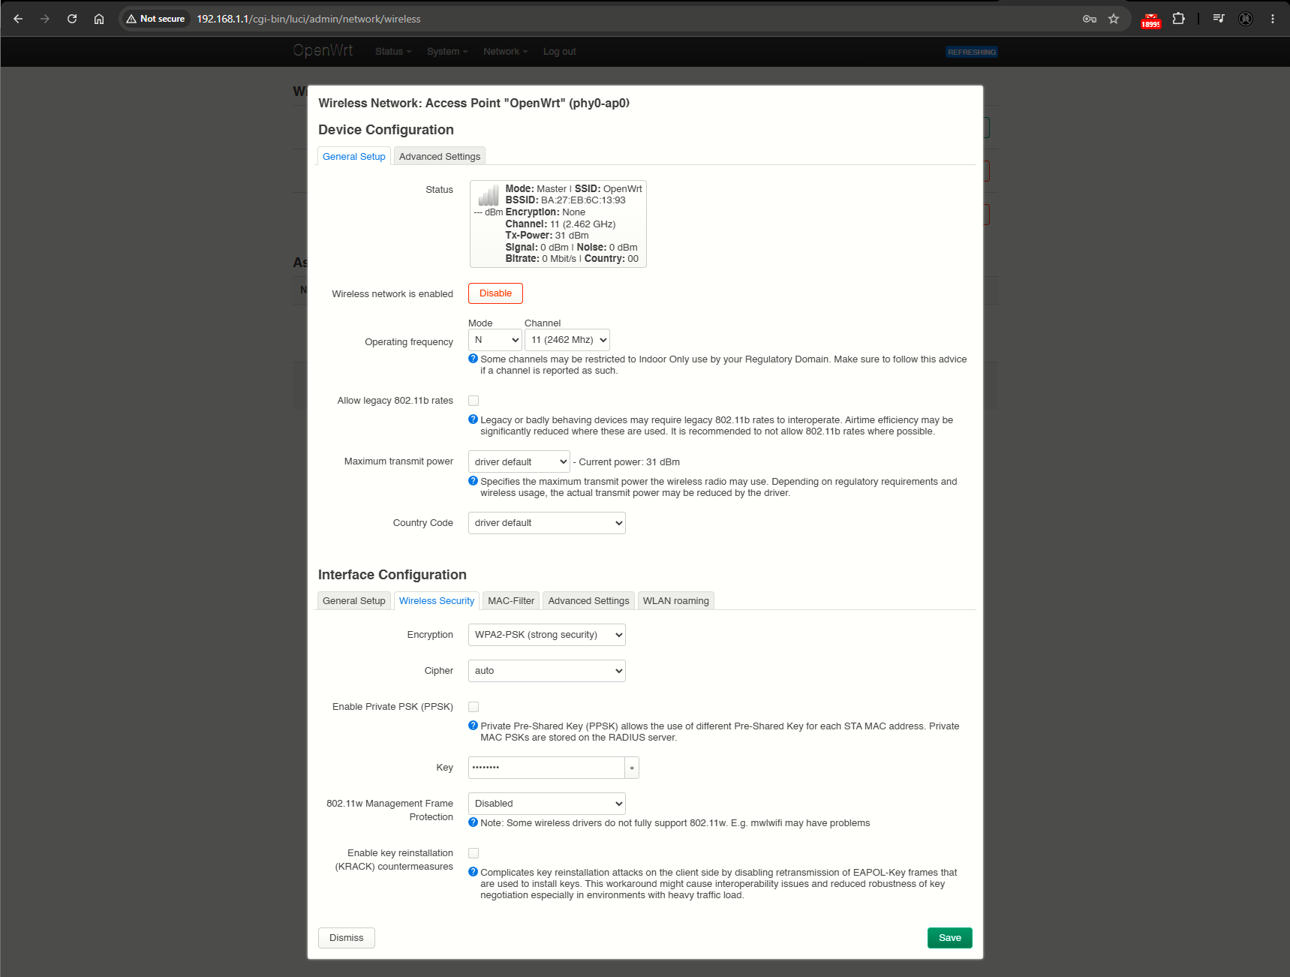Check the KRACK countermeasures checkbox

click(474, 853)
